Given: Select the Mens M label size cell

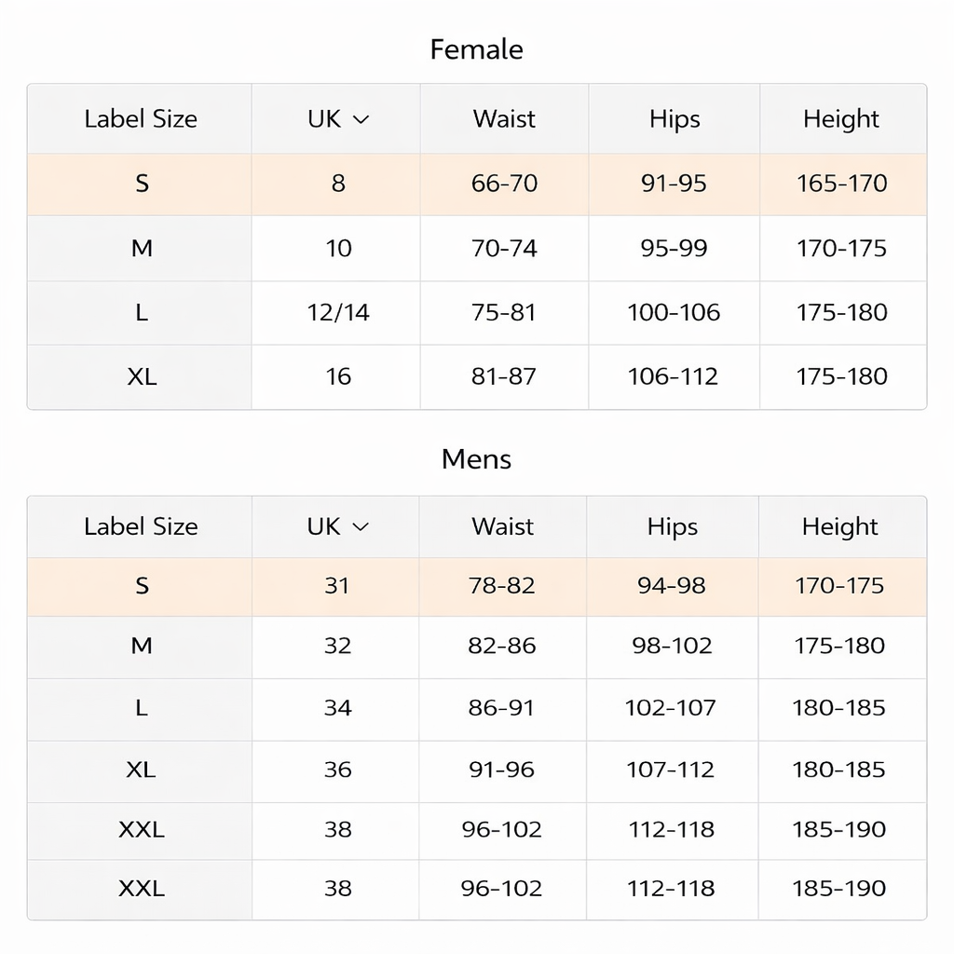Looking at the screenshot, I should point(140,647).
